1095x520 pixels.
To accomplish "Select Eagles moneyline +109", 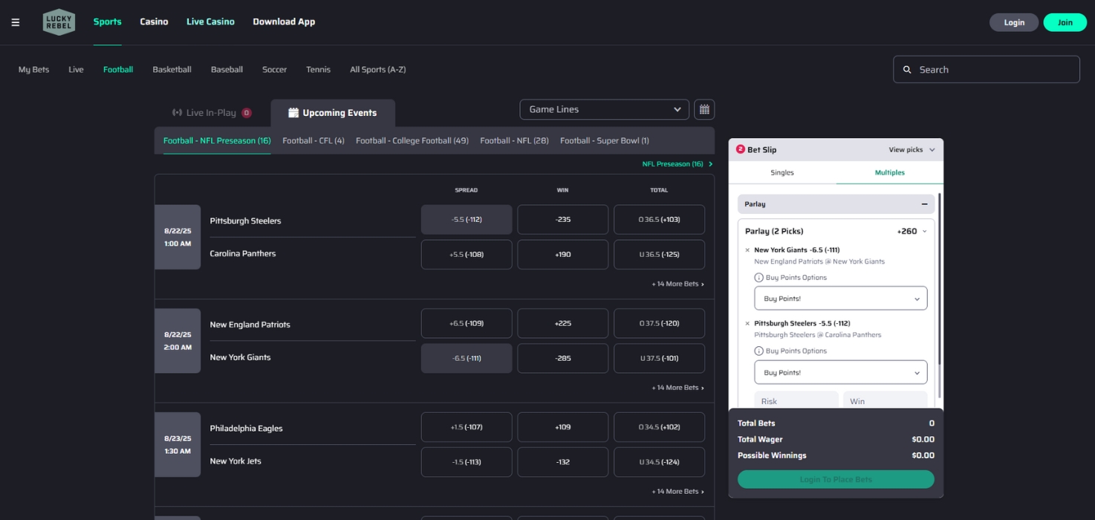I will tap(563, 427).
